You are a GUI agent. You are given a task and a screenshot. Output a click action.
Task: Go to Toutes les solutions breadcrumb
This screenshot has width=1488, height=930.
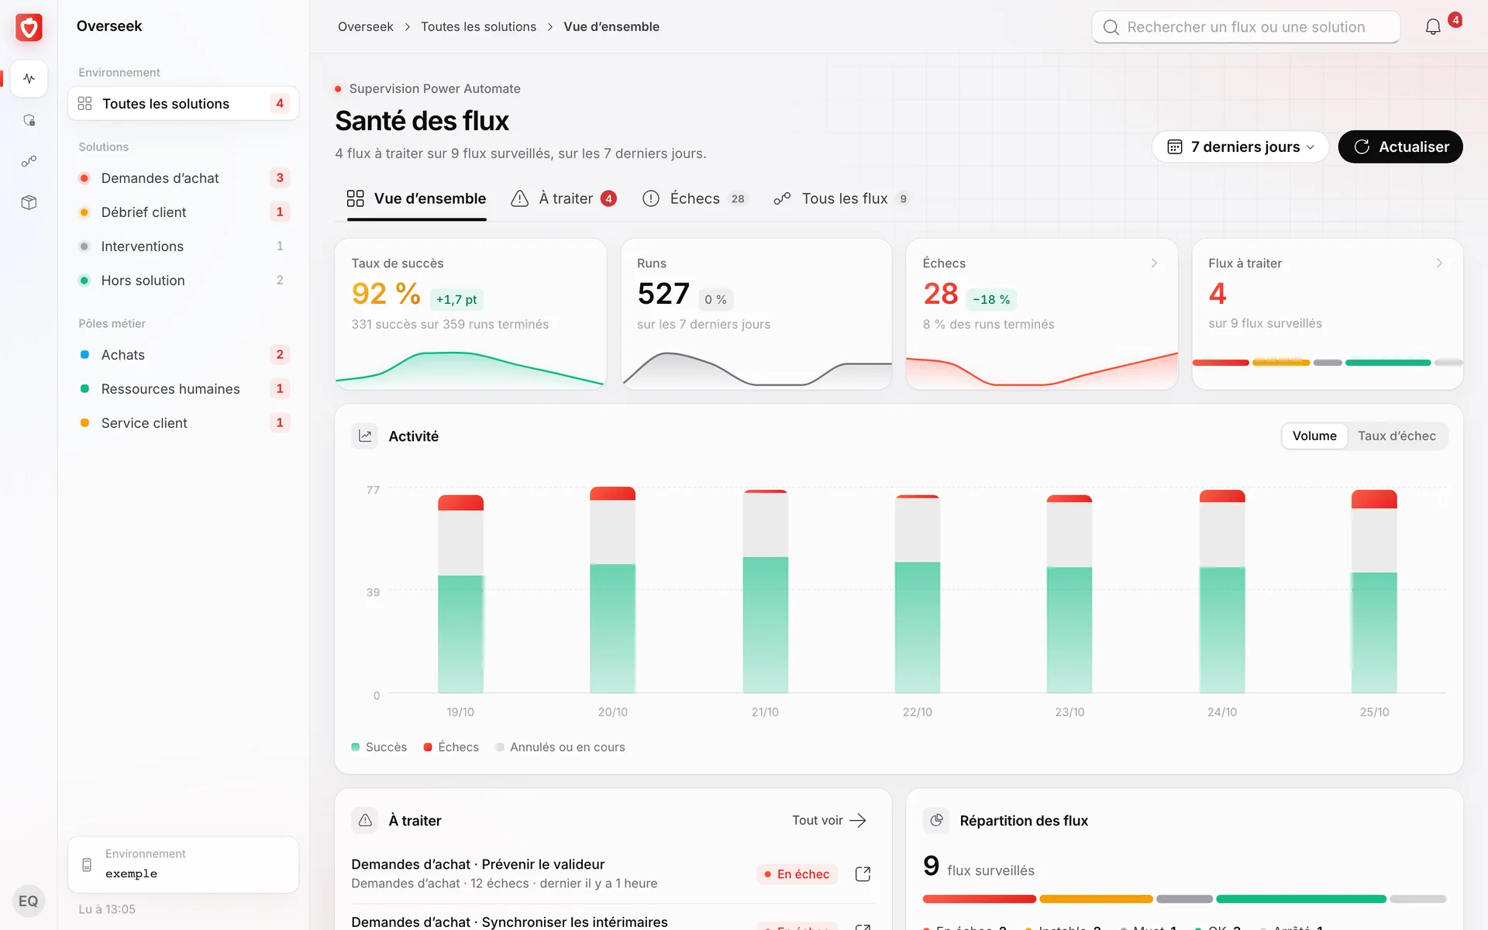(478, 27)
